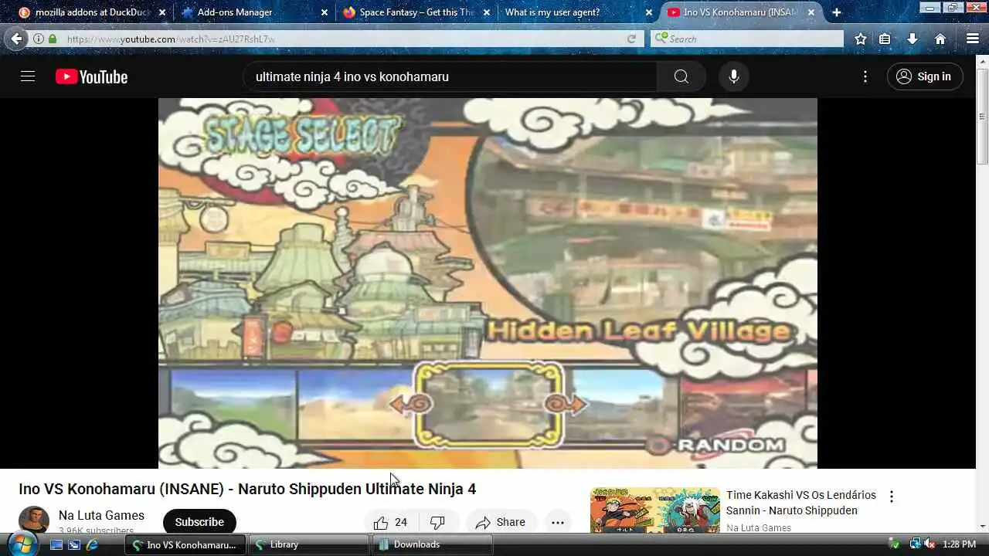Viewport: 989px width, 556px height.
Task: Go to the browser home page
Action: [x=940, y=39]
